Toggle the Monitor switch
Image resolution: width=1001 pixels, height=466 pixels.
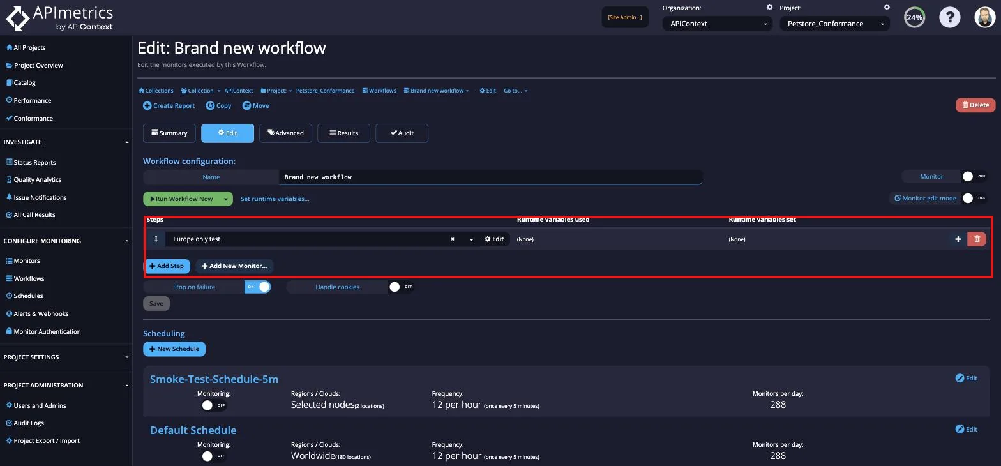coord(974,176)
